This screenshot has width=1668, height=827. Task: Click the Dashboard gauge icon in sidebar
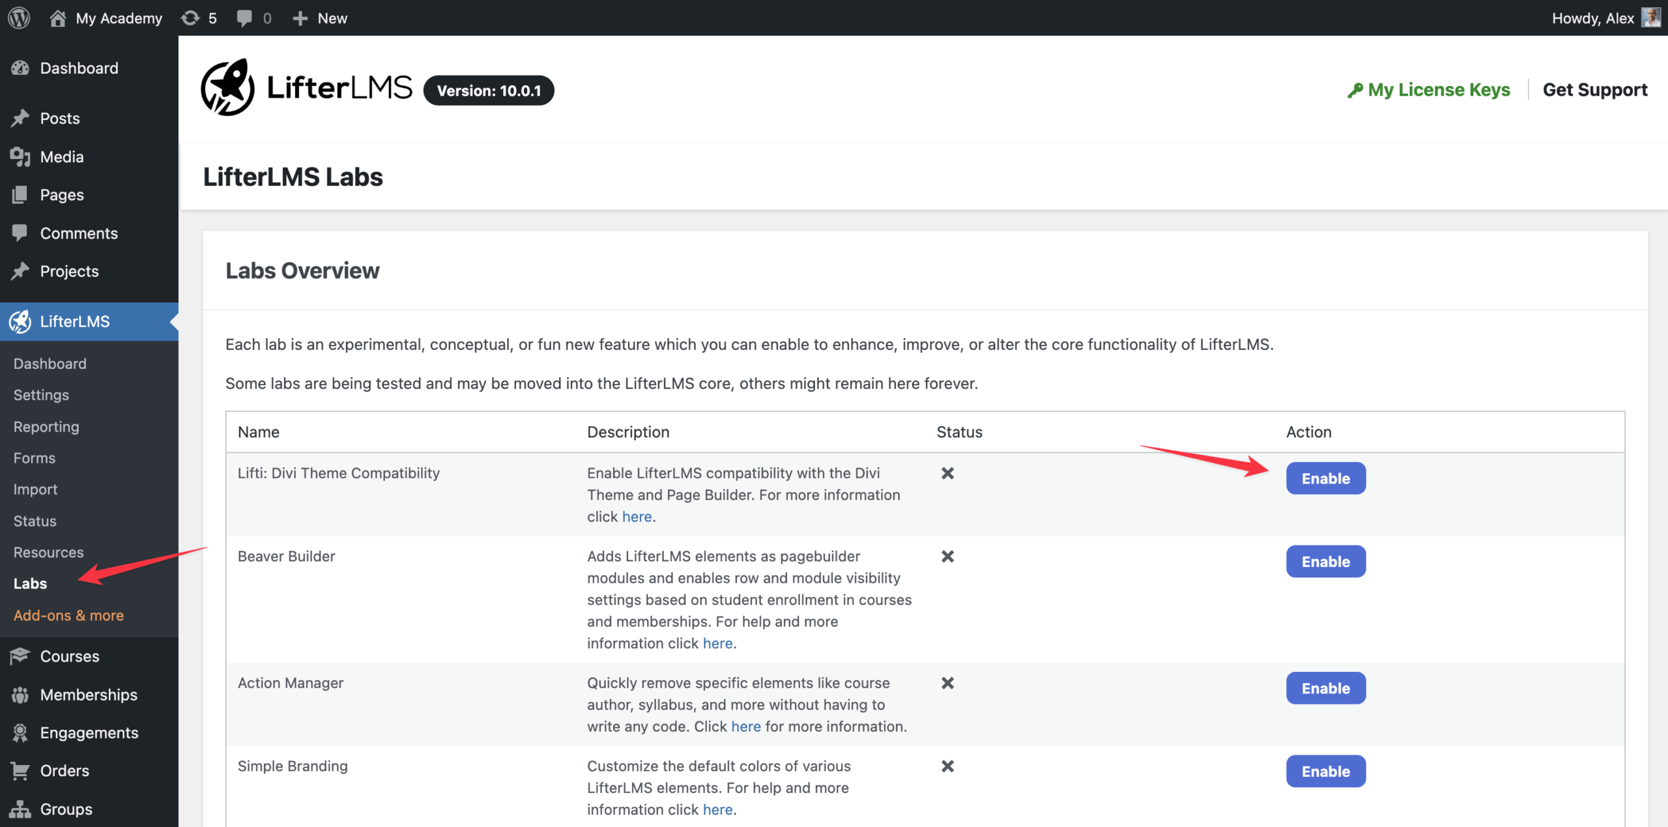(x=20, y=68)
